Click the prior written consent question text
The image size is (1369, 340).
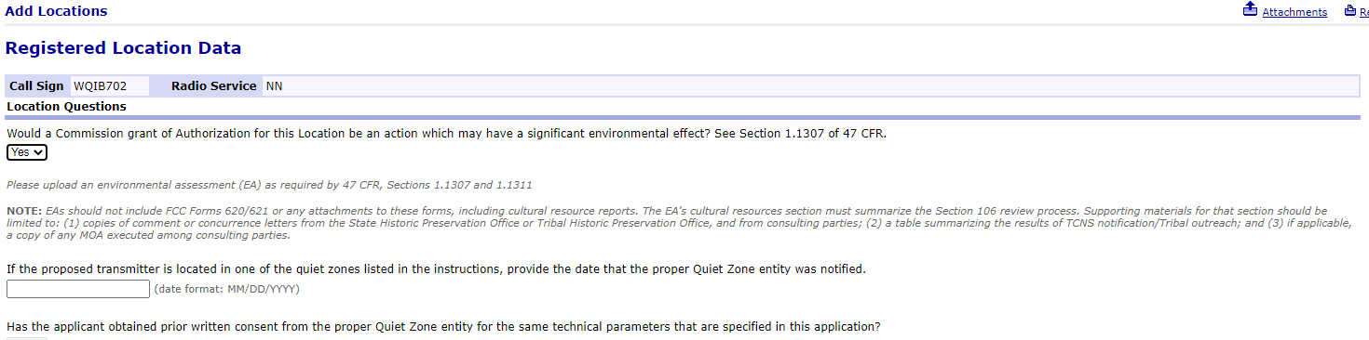[443, 327]
